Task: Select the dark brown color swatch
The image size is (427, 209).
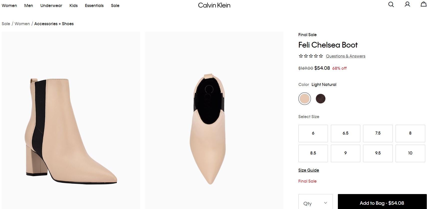Action: 320,99
